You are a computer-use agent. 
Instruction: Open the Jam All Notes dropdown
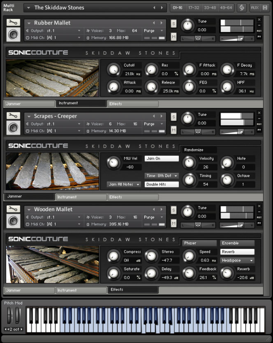[x=124, y=185]
